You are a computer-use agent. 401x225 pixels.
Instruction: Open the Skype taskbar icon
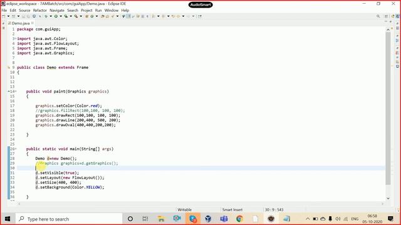(x=193, y=219)
